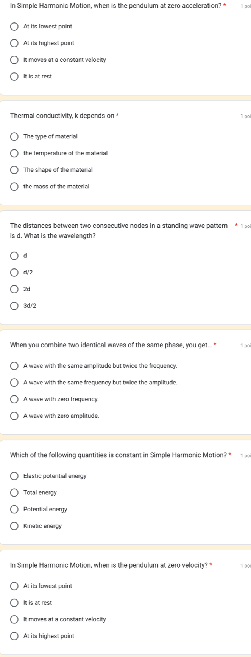The image size is (251, 657).
Task: Choose 'The shape of the material' option
Action: tap(14, 170)
